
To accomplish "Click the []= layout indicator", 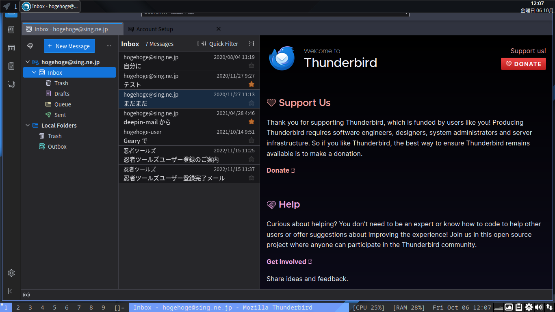I will (119, 308).
